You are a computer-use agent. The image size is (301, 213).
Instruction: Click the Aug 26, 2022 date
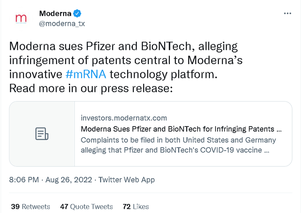tap(69, 180)
